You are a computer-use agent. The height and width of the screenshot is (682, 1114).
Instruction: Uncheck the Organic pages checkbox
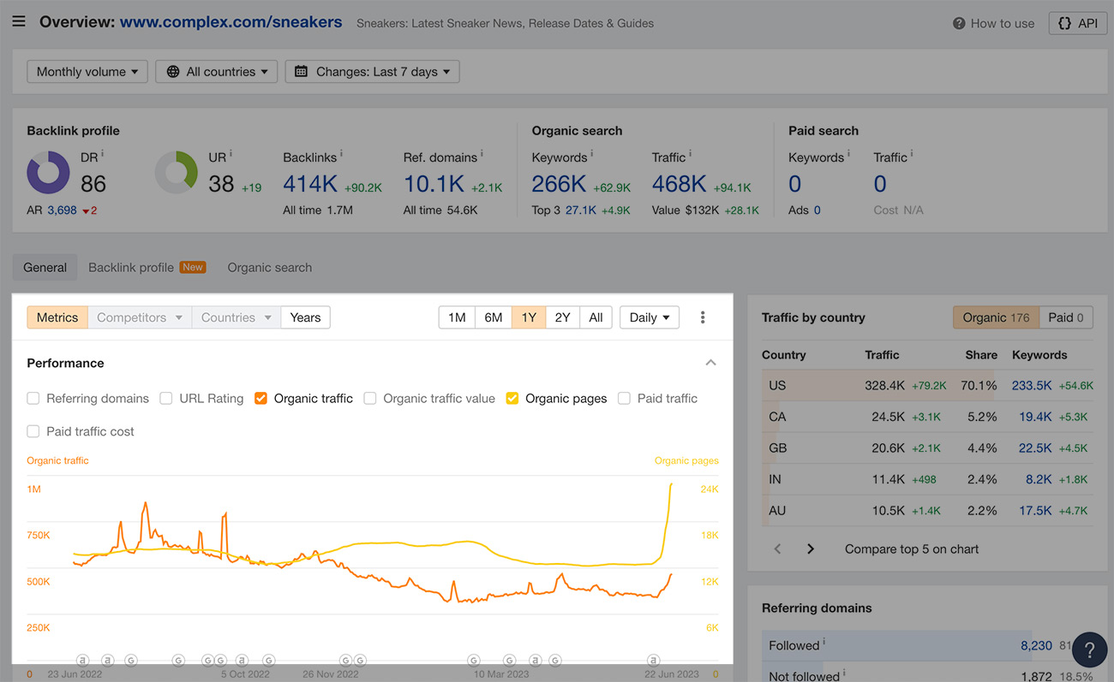512,399
